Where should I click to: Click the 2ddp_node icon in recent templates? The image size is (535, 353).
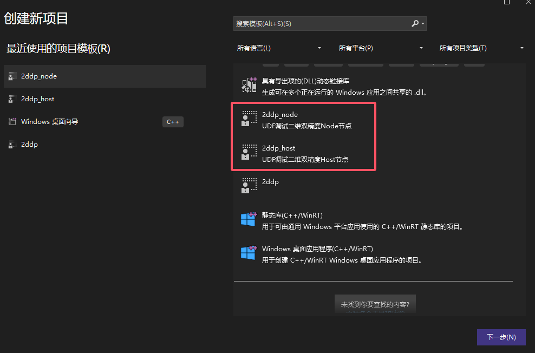(12, 76)
